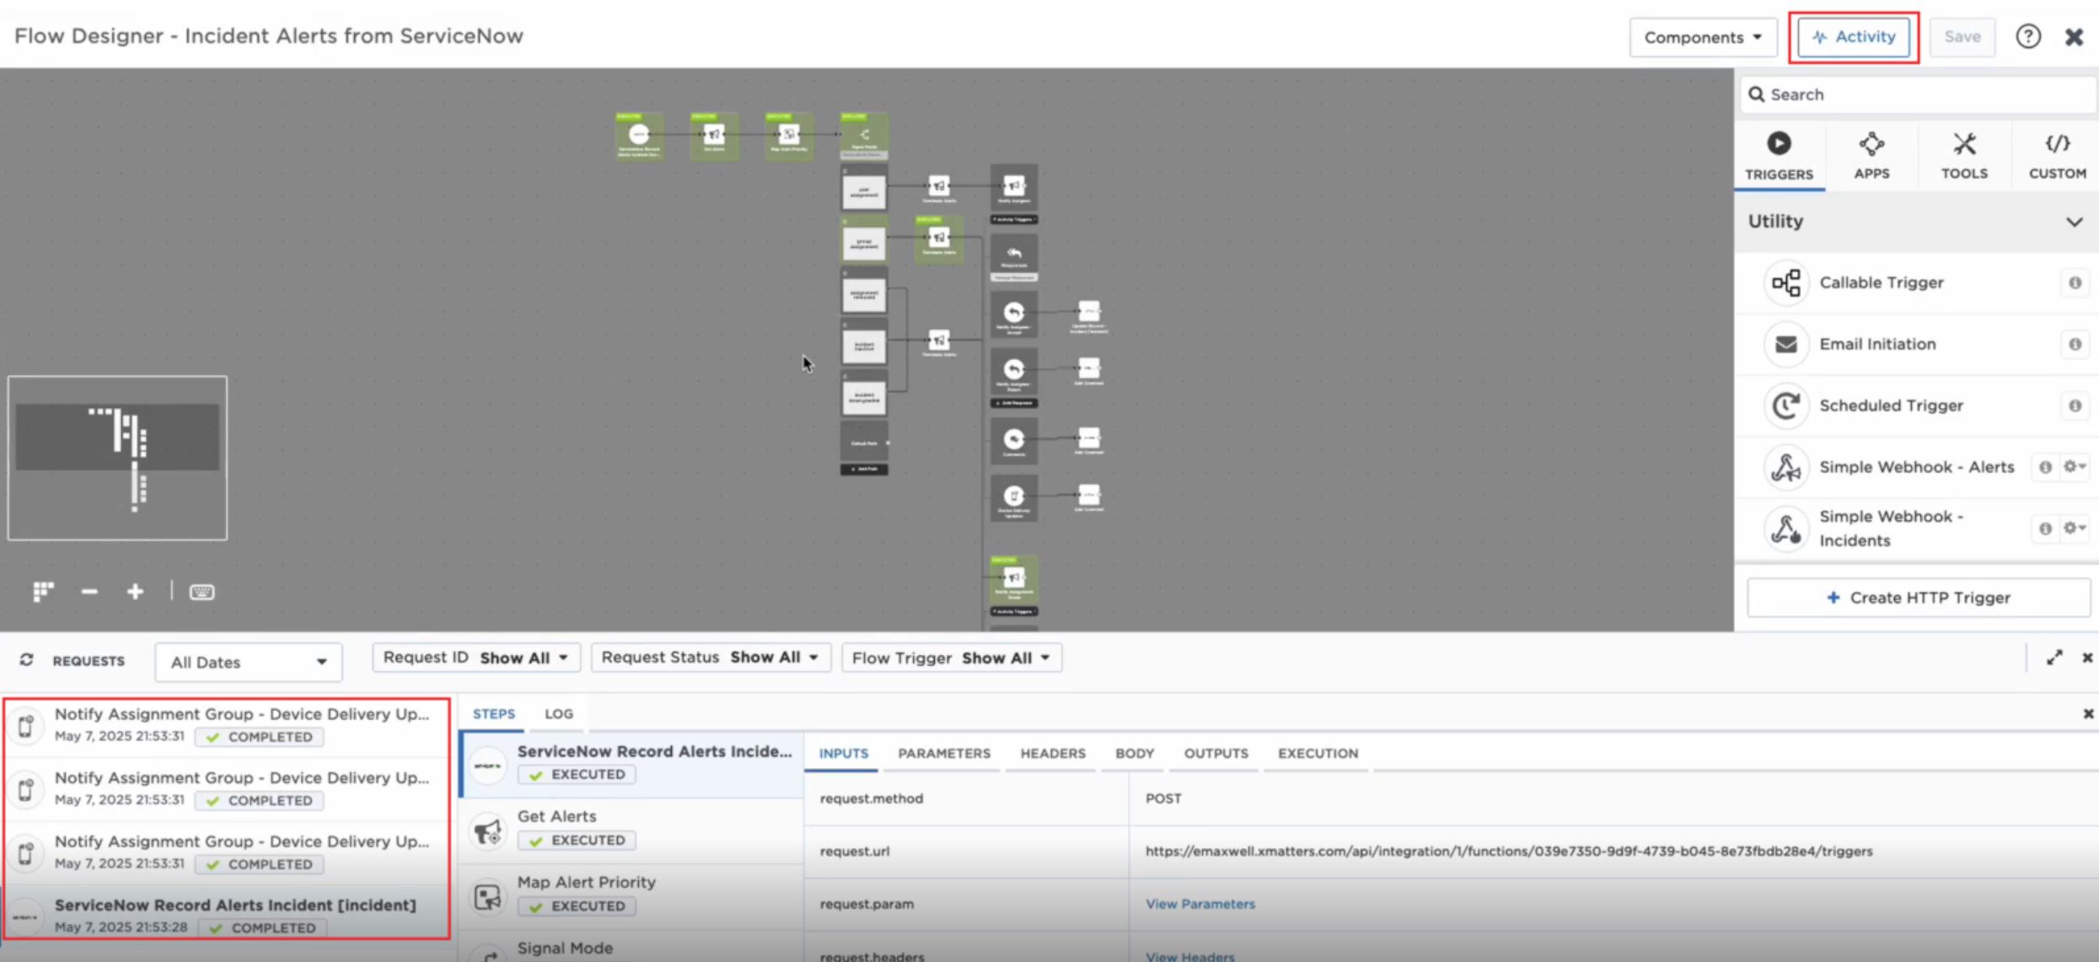Viewport: 2099px width, 962px height.
Task: Select the Callable Trigger icon
Action: 1785,282
